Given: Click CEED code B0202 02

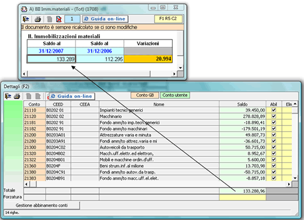Looking at the screenshot, I should click(58, 116).
